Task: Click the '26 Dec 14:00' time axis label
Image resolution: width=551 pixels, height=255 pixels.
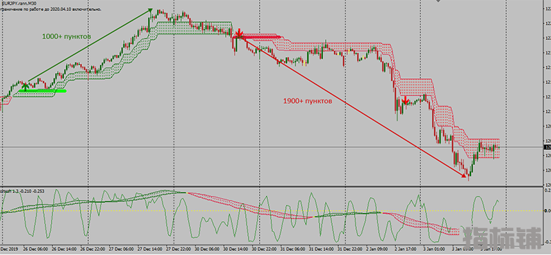Action: 64,249
